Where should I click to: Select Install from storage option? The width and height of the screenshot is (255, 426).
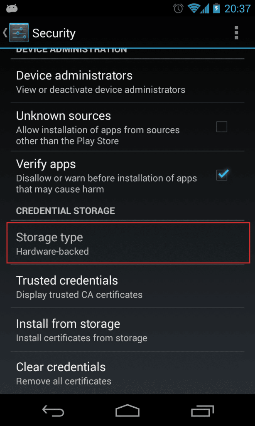(x=127, y=329)
